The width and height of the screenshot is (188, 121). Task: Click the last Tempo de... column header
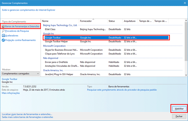[x=161, y=21]
